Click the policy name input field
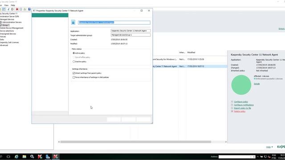This screenshot has width=285, height=160. [114, 22]
